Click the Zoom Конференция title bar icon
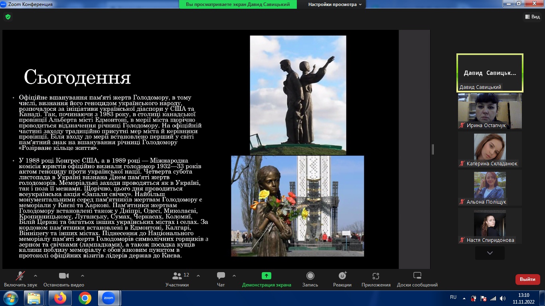Image resolution: width=545 pixels, height=306 pixels. pos(4,4)
